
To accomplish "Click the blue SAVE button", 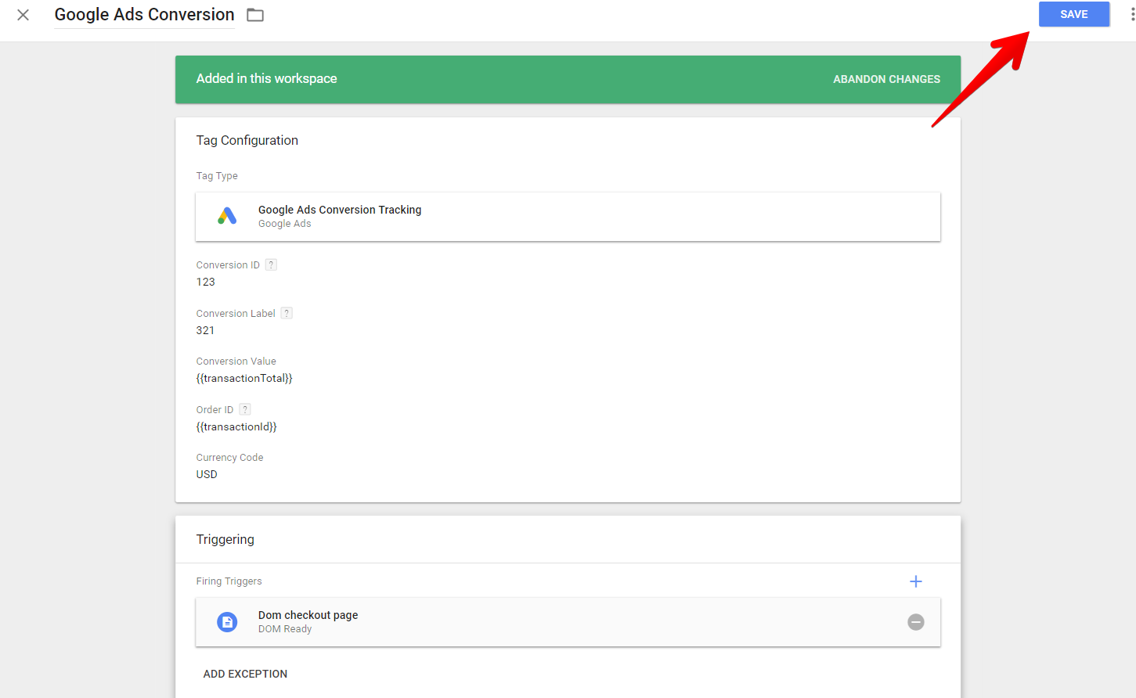I will (x=1073, y=14).
